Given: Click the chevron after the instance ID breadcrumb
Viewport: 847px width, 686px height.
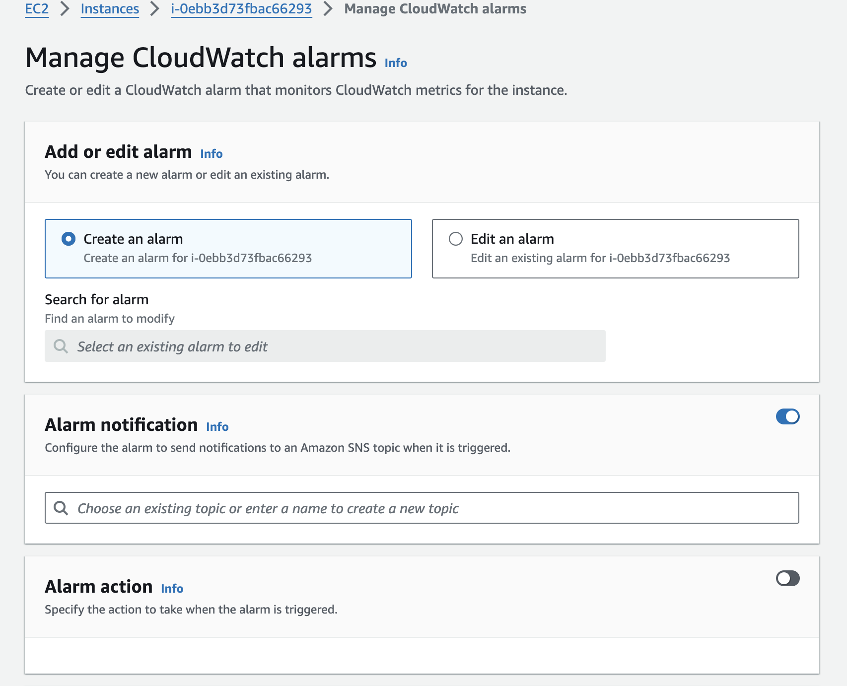Looking at the screenshot, I should pos(328,9).
